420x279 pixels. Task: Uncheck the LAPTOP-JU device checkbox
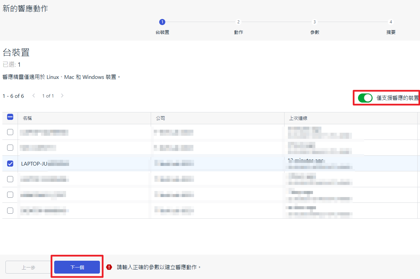[x=10, y=164]
